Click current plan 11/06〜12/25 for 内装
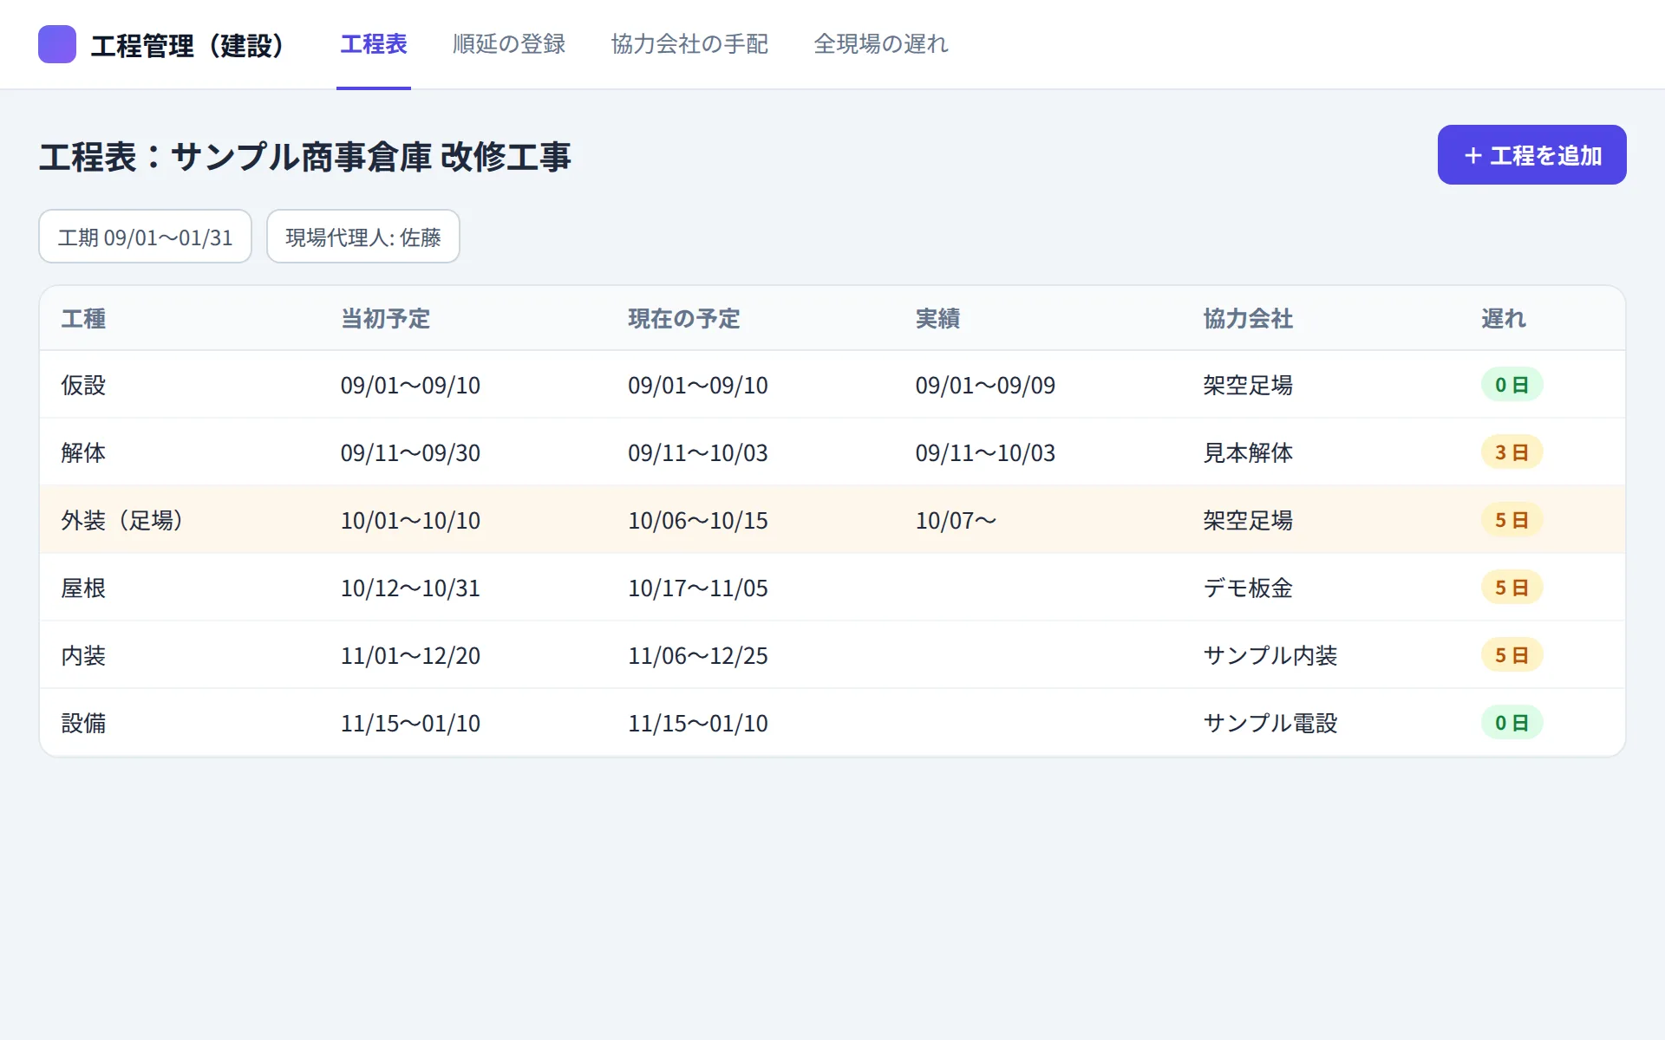The width and height of the screenshot is (1665, 1040). coord(698,655)
